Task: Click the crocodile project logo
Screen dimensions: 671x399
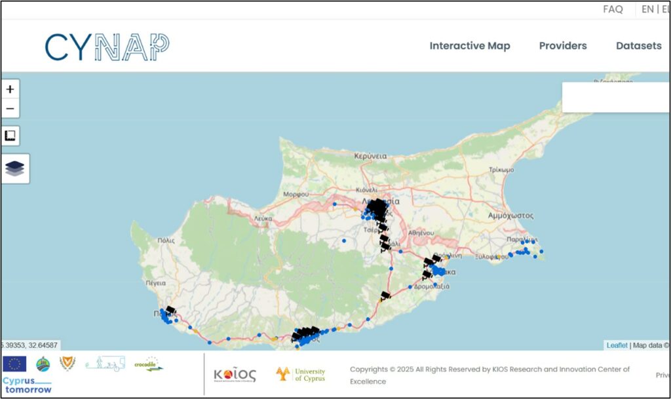Action: [x=148, y=364]
